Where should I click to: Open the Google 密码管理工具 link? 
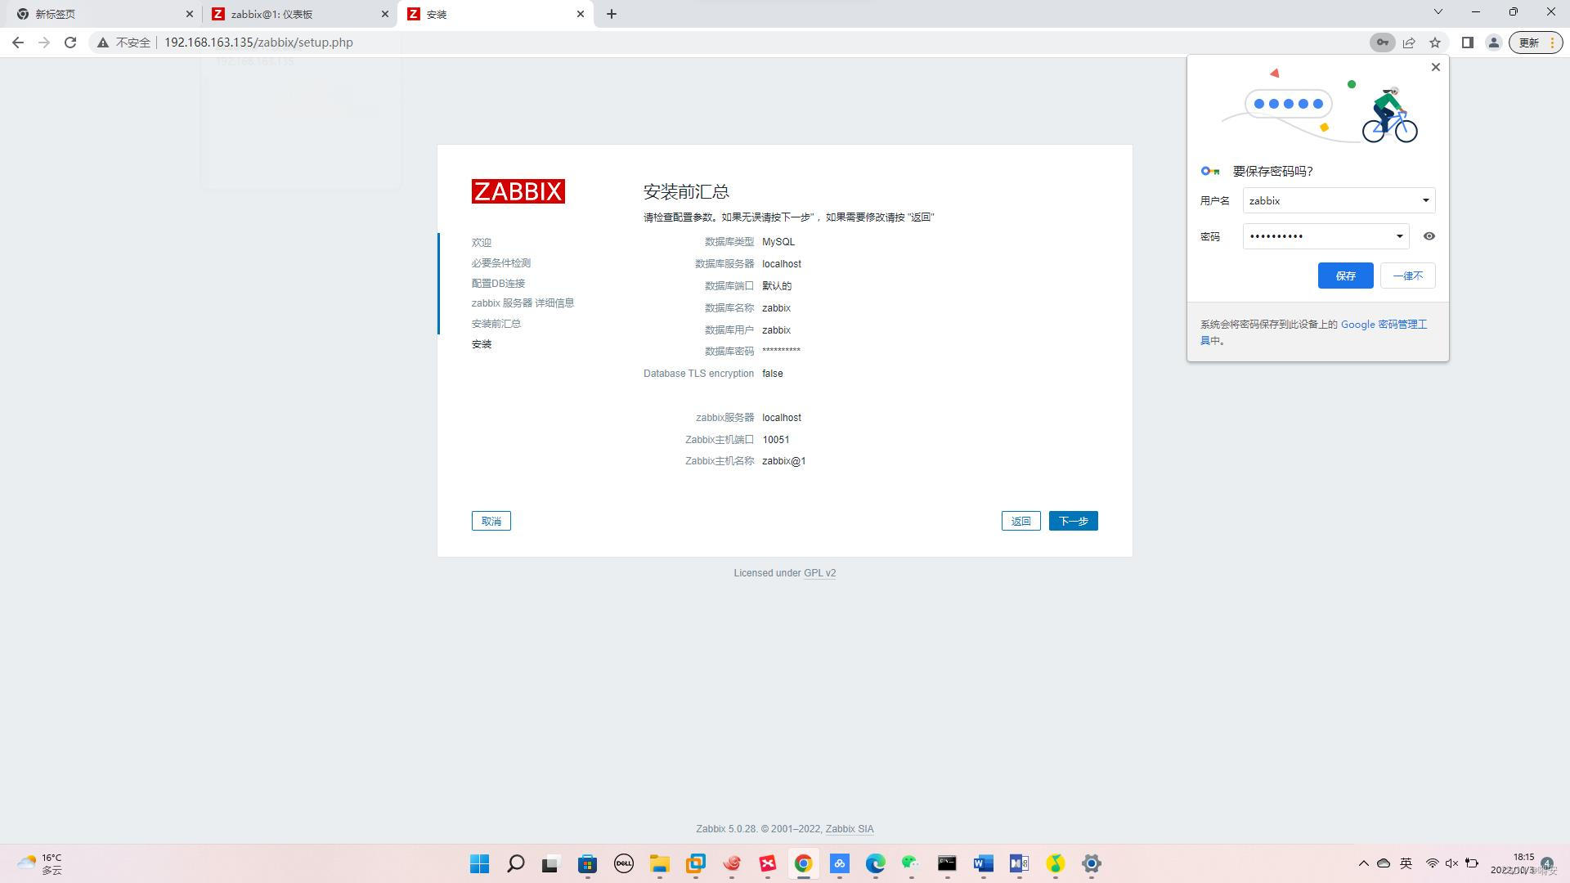pos(1384,325)
